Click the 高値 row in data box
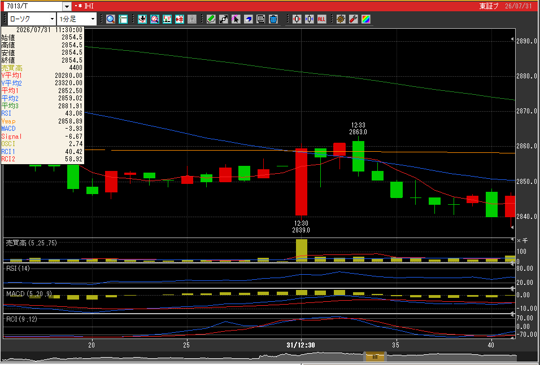This screenshot has height=365, width=540. click(42, 45)
